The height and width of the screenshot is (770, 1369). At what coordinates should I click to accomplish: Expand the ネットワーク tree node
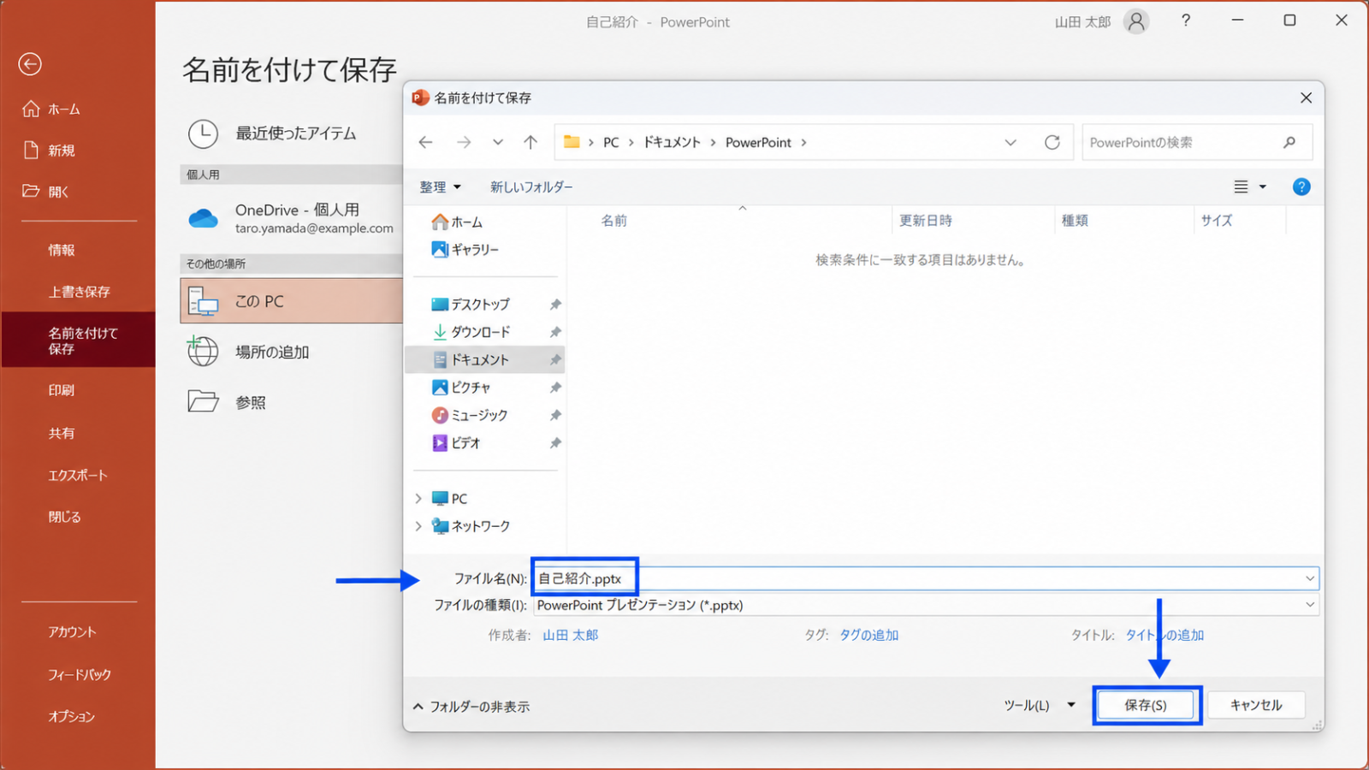pyautogui.click(x=418, y=526)
